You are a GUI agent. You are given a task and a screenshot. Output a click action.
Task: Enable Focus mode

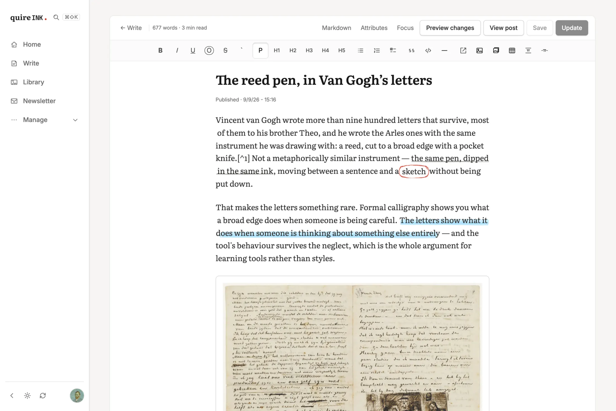click(405, 28)
